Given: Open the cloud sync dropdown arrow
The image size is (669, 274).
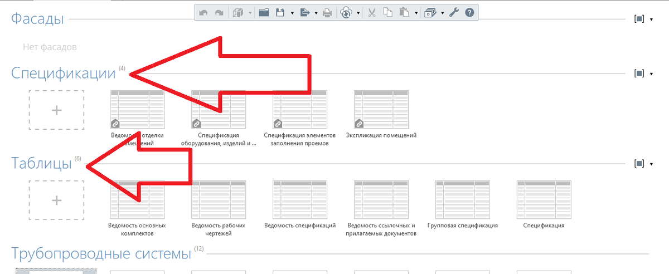Looking at the screenshot, I should [358, 12].
